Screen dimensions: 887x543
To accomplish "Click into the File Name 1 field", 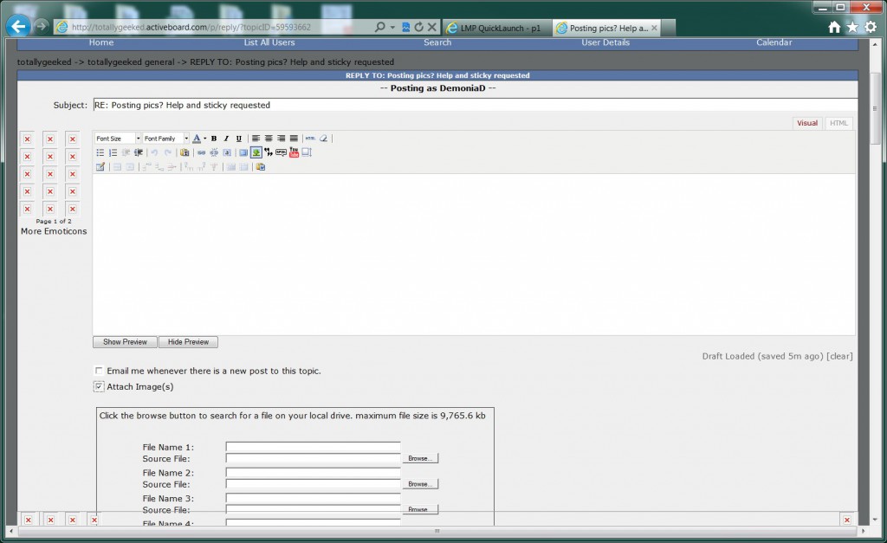I will pyautogui.click(x=313, y=447).
